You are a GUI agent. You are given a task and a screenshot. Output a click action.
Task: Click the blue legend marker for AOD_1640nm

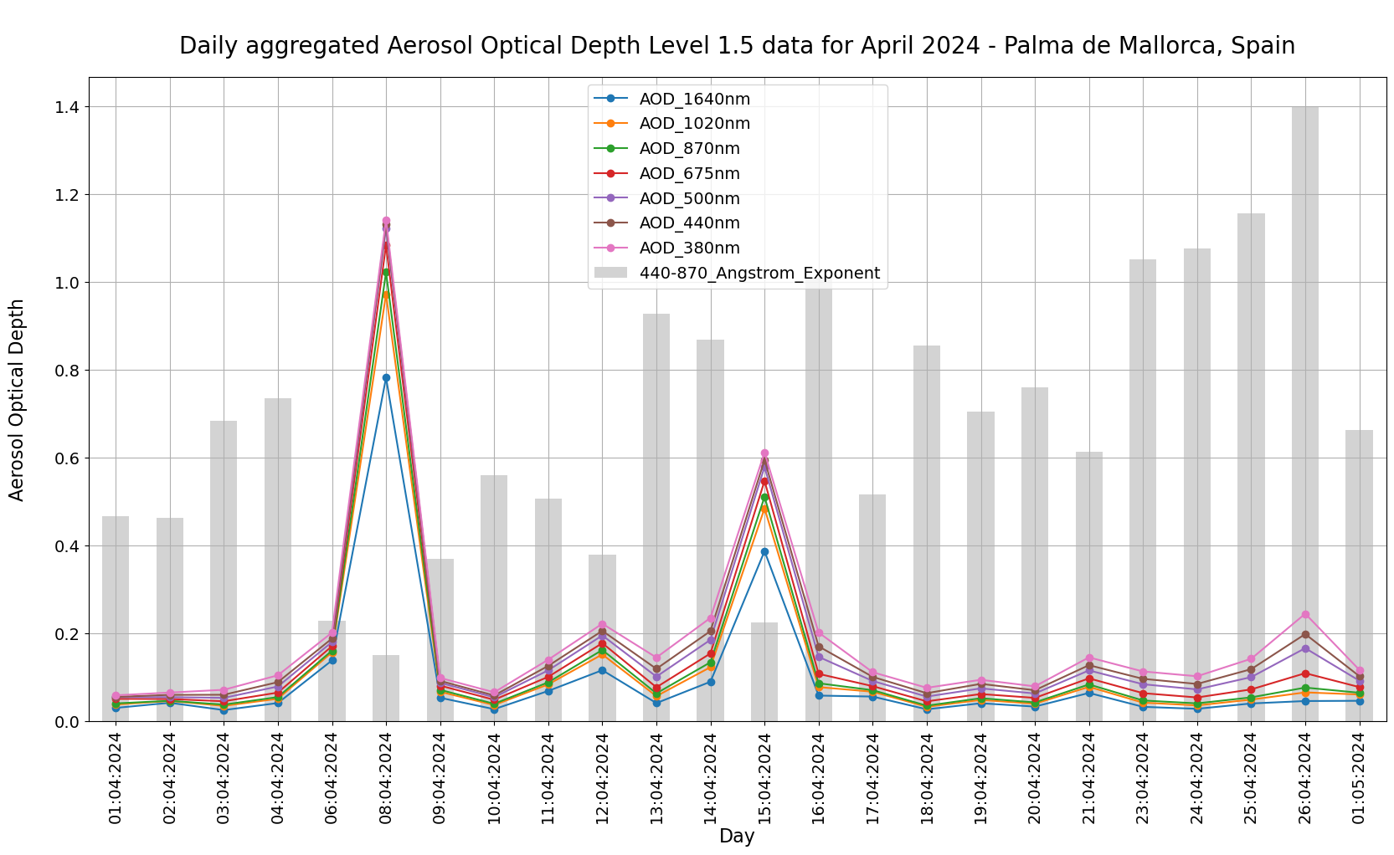610,99
